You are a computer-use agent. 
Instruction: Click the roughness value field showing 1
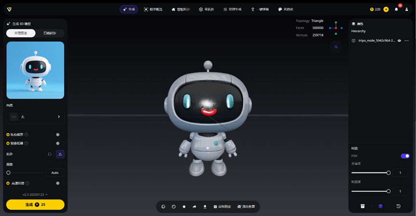[400, 191]
